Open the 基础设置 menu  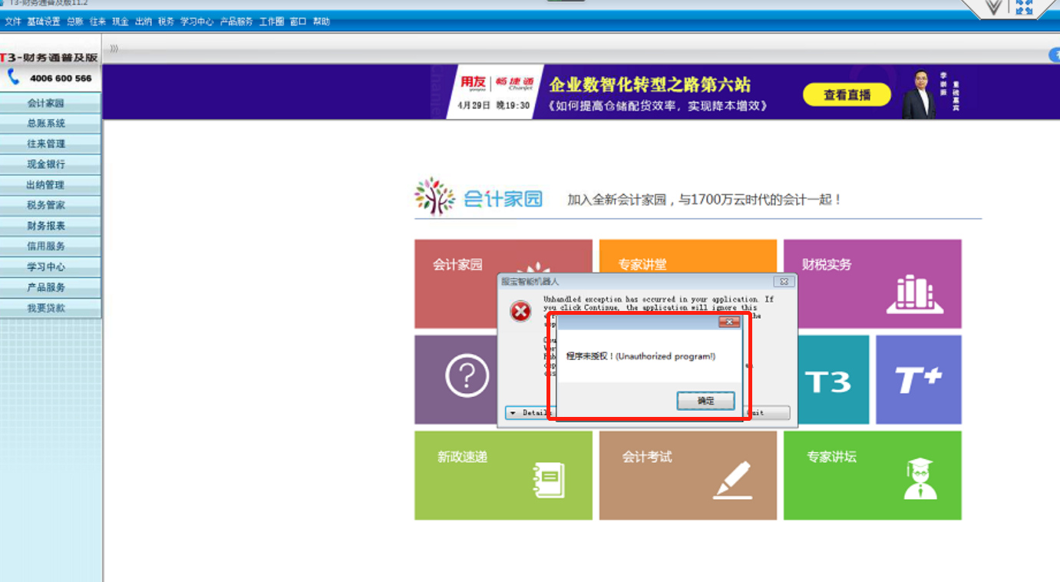point(43,21)
